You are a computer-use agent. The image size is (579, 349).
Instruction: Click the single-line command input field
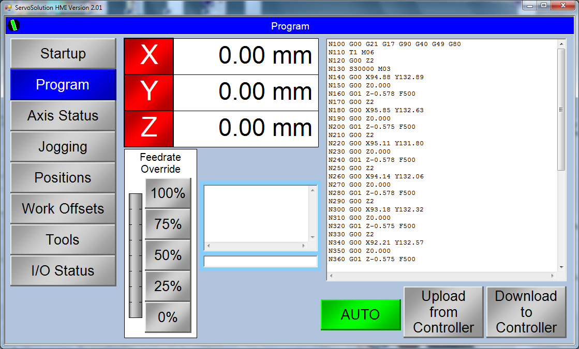coord(260,262)
